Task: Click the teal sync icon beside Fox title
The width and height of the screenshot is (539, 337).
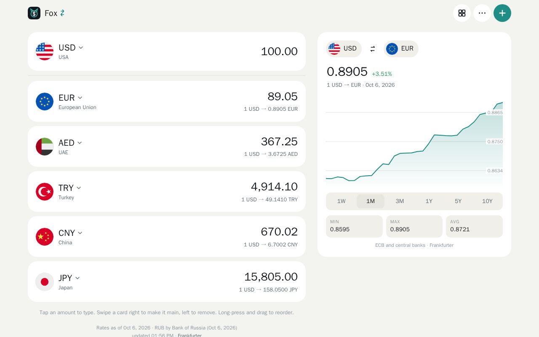Action: (x=62, y=13)
